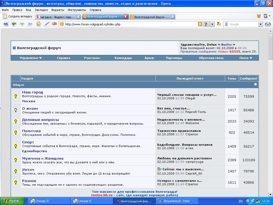Click the Rewind double-arrow navigation button
The height and width of the screenshot is (205, 273).
coord(5,24)
